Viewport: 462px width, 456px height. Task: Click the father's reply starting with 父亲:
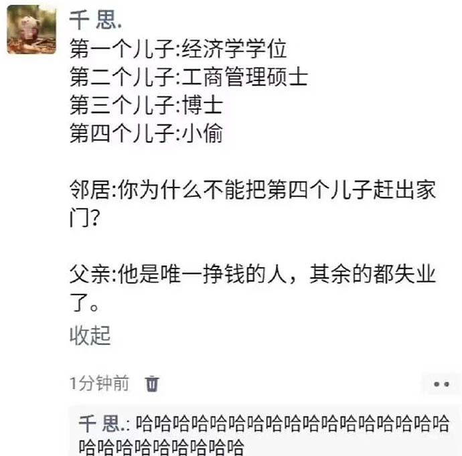click(x=252, y=288)
